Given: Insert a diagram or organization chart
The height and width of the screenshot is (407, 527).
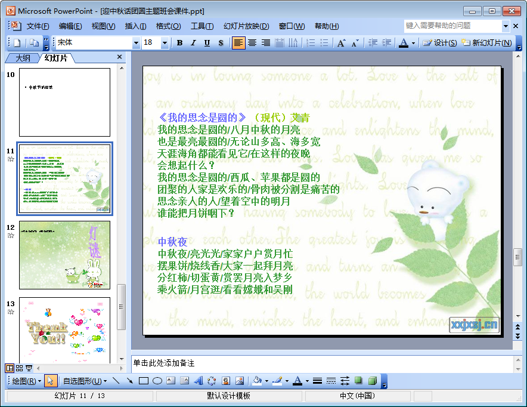Looking at the screenshot, I should coord(212,381).
